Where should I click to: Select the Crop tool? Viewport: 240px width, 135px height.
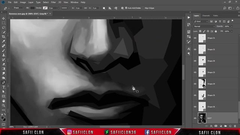click(3, 37)
